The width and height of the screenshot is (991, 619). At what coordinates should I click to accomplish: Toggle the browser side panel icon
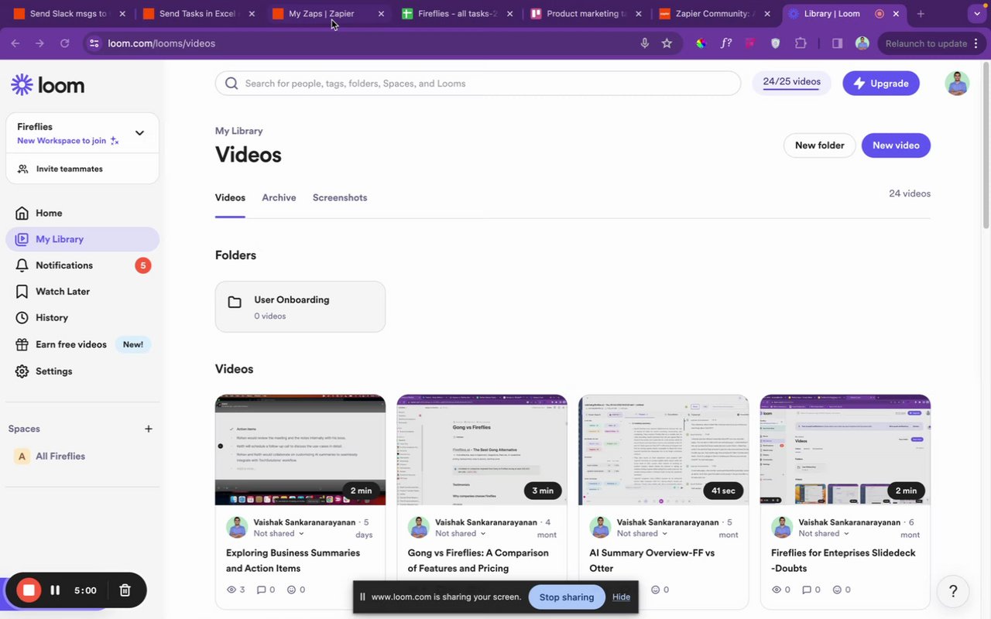tap(837, 43)
